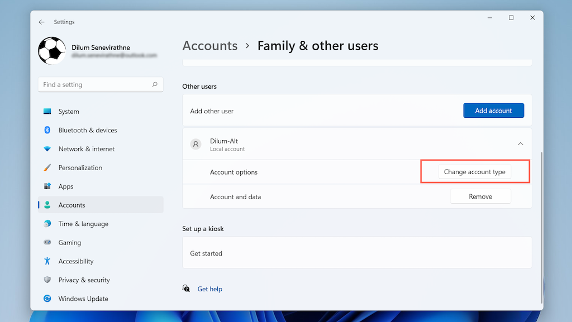Go back using the back arrow
Viewport: 572px width, 322px height.
[x=41, y=22]
